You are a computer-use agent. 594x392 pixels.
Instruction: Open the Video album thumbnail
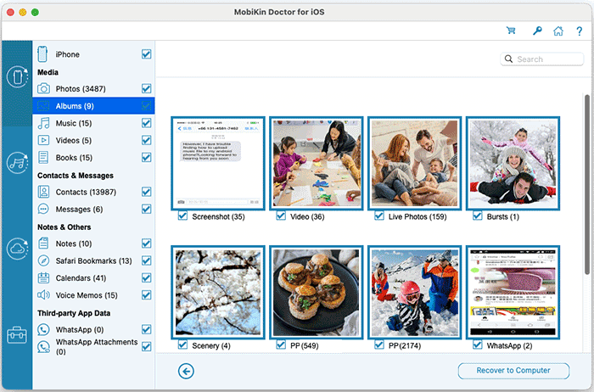coord(317,163)
